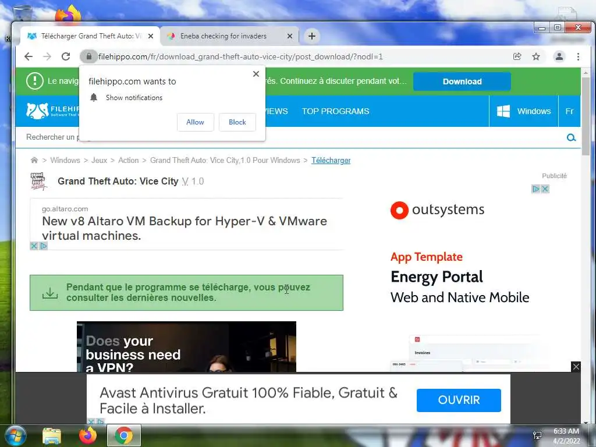Allow filehippo.com notifications

click(x=196, y=122)
